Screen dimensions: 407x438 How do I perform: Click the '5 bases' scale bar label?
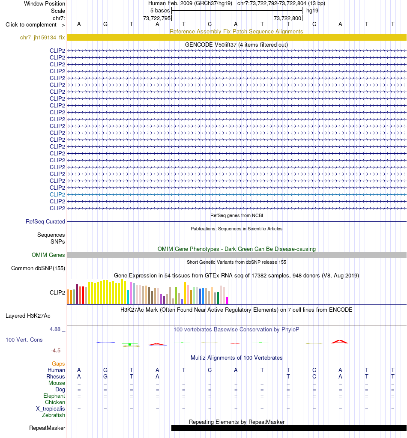[x=160, y=11]
